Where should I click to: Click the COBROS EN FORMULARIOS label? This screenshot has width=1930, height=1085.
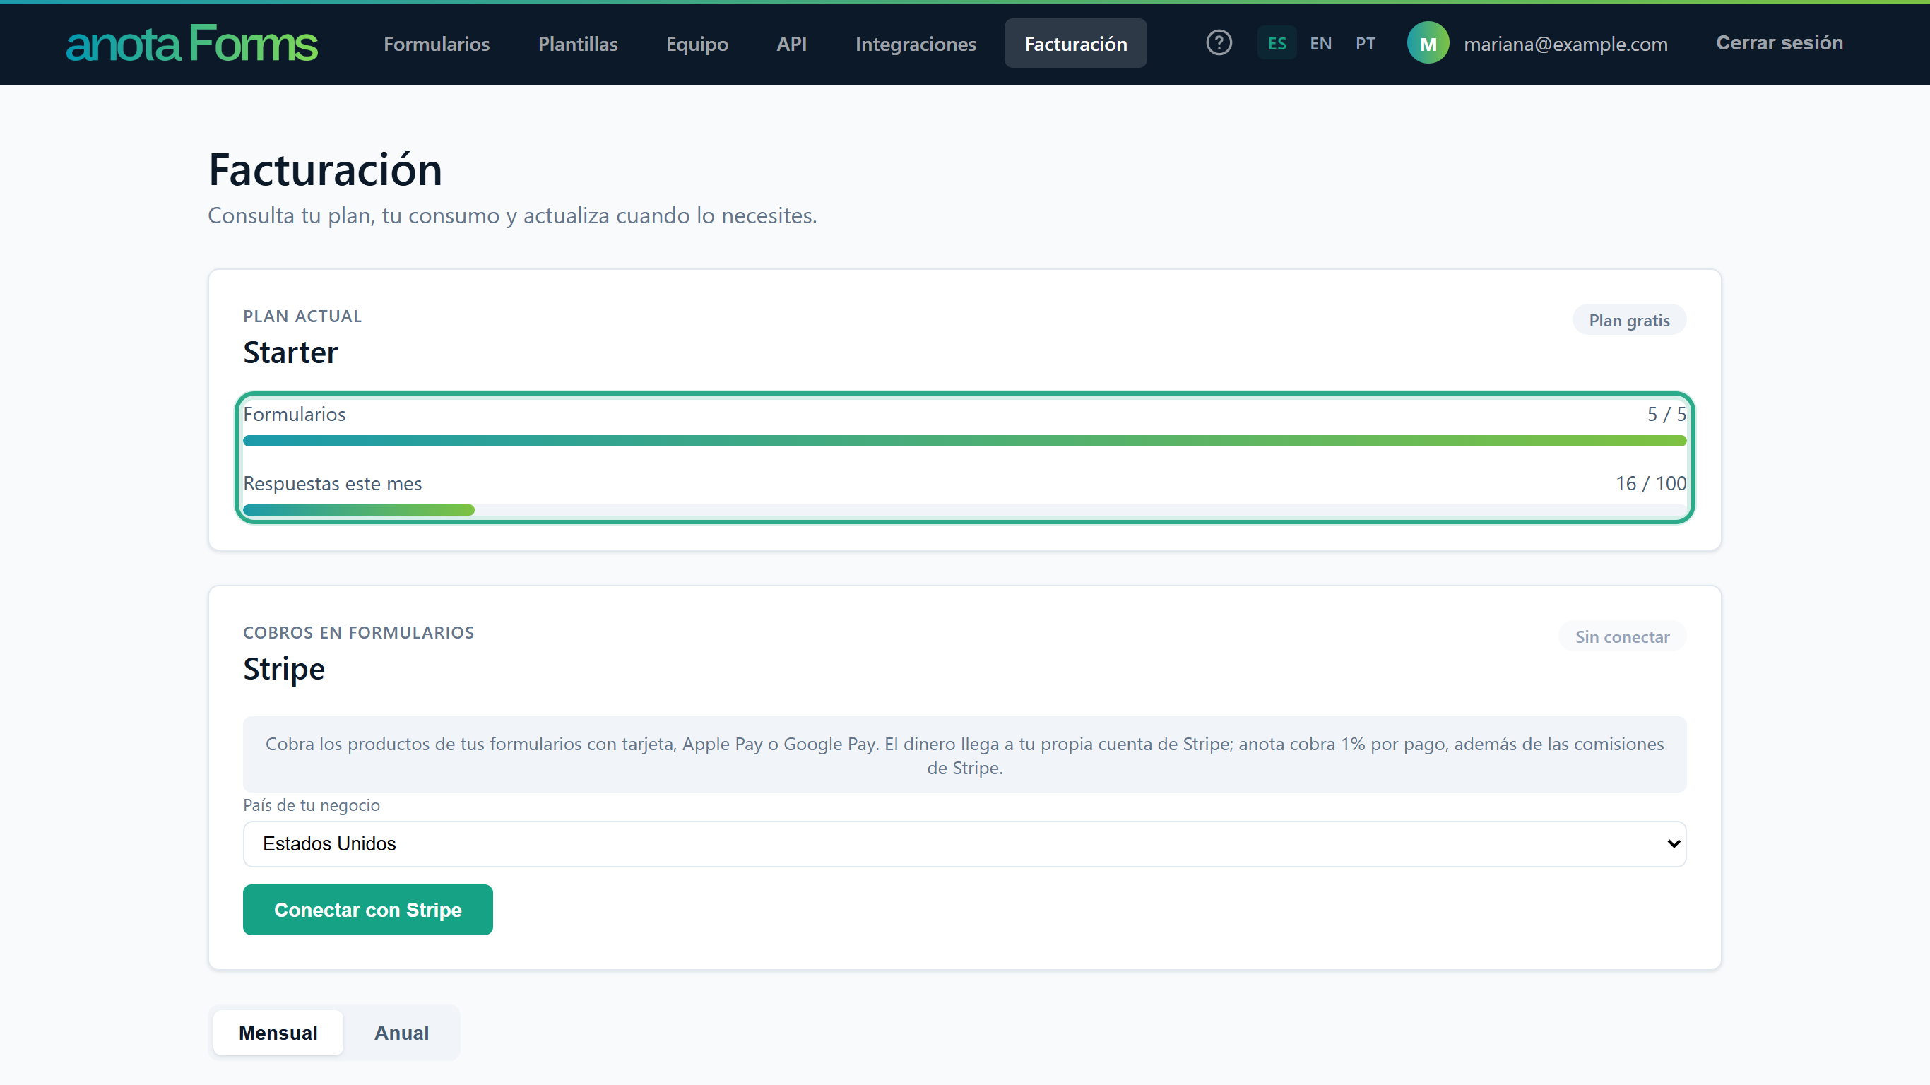(x=358, y=632)
